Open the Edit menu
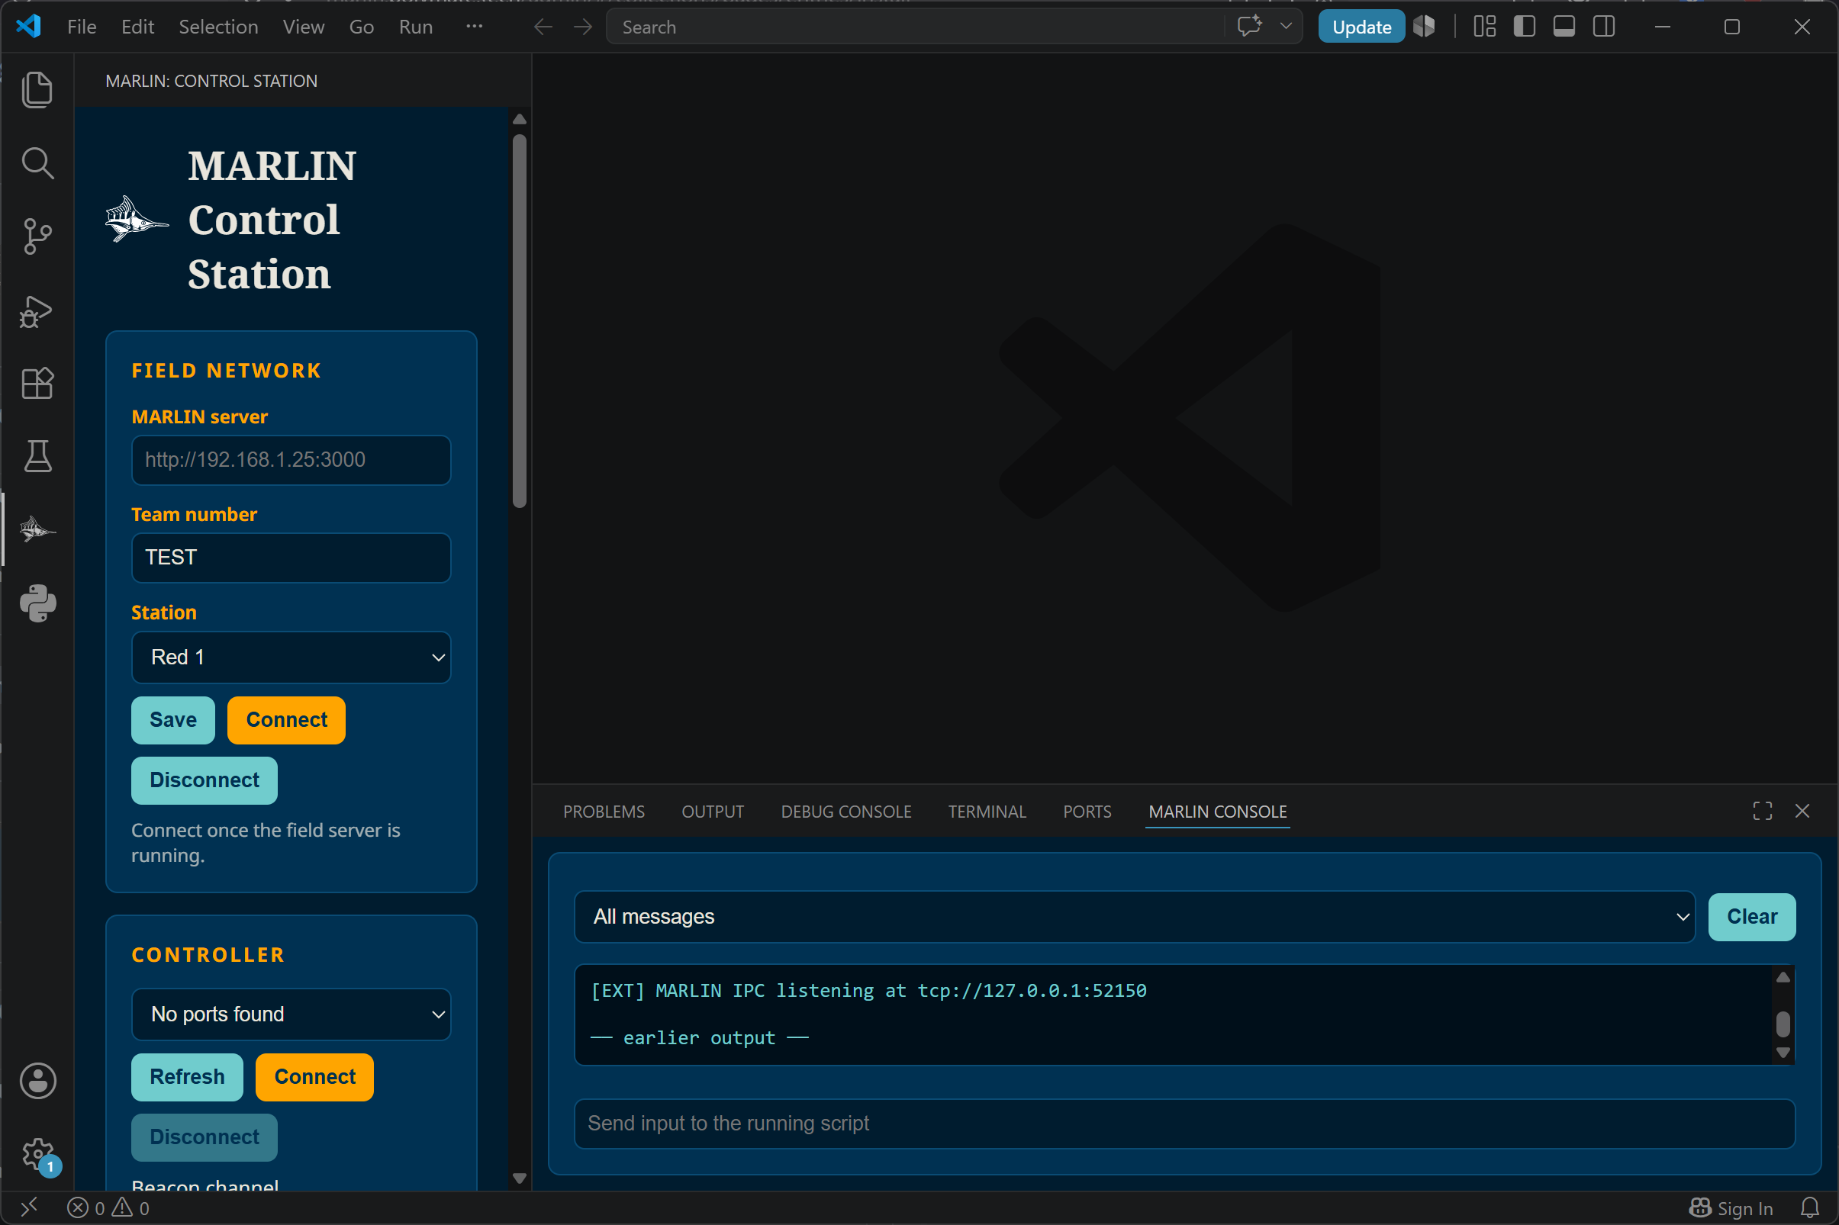Screen dimensions: 1839x1225 coord(137,27)
